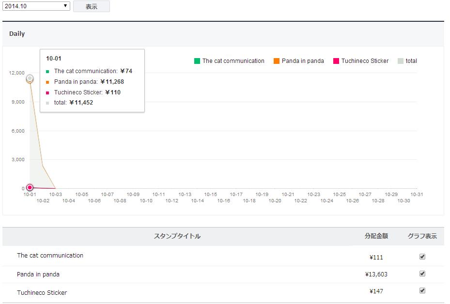Click the 表示 button
This screenshot has height=304, width=450.
pyautogui.click(x=91, y=7)
